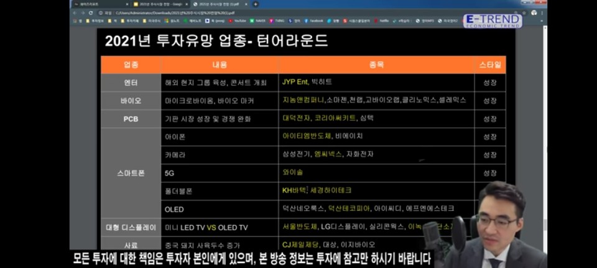Image resolution: width=597 pixels, height=268 pixels.
Task: Click the 미니 LED TV VS OLED TV cell
Action: (x=220, y=228)
